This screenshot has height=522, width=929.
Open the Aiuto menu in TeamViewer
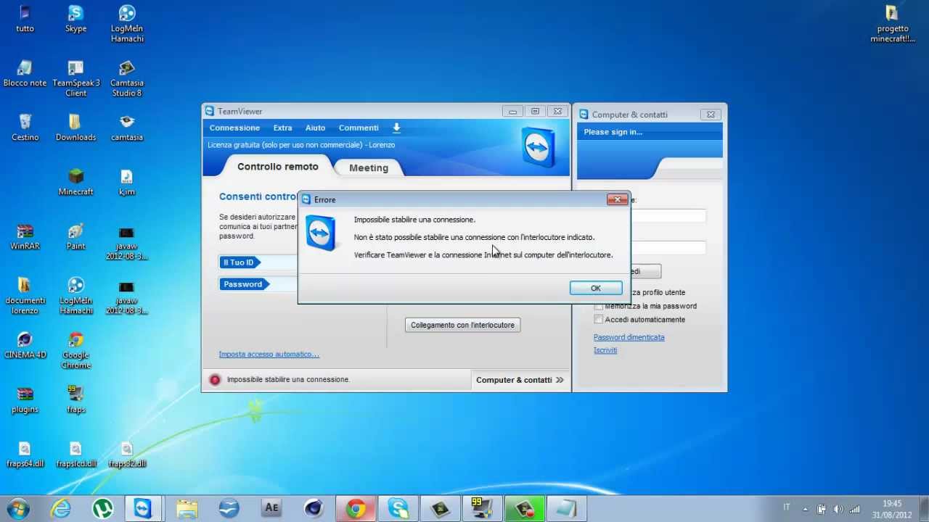(315, 128)
